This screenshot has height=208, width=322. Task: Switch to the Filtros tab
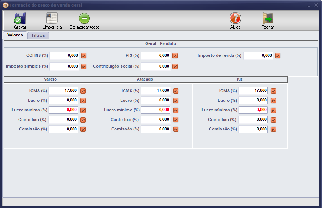[38, 36]
